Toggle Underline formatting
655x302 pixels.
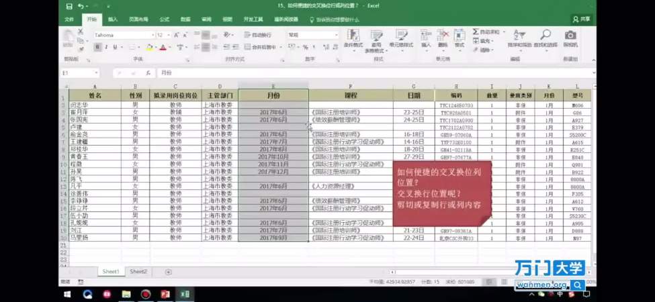[115, 47]
